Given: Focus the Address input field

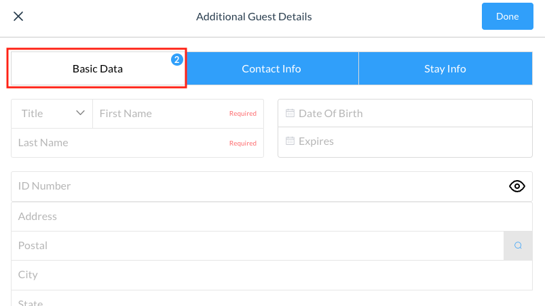Looking at the screenshot, I should click(x=271, y=217).
